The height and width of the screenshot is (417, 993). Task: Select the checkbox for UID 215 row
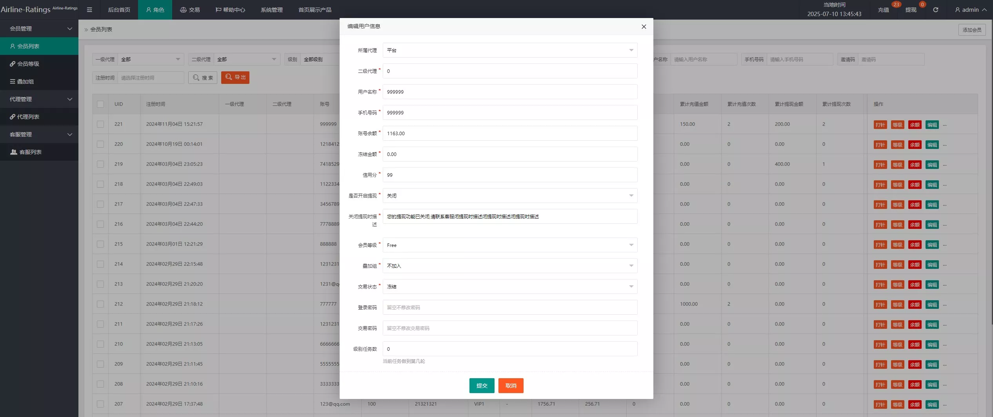tap(100, 244)
